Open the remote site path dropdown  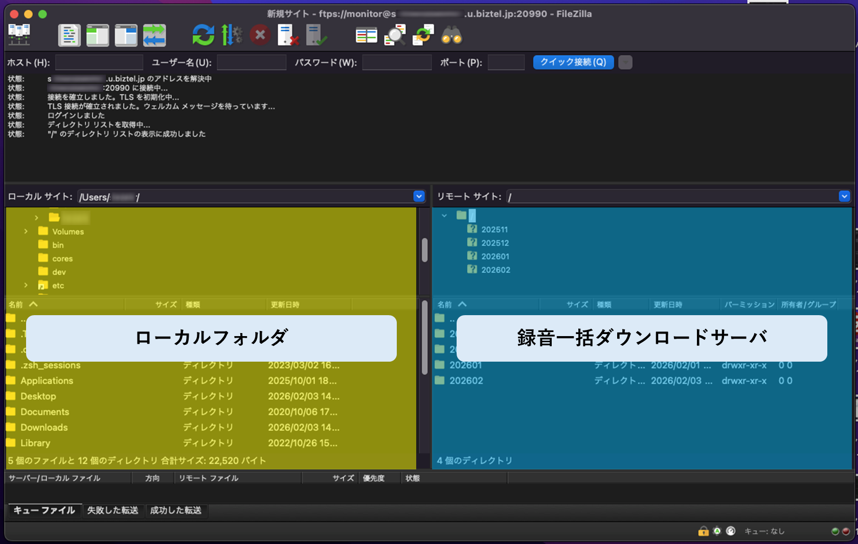coord(844,197)
